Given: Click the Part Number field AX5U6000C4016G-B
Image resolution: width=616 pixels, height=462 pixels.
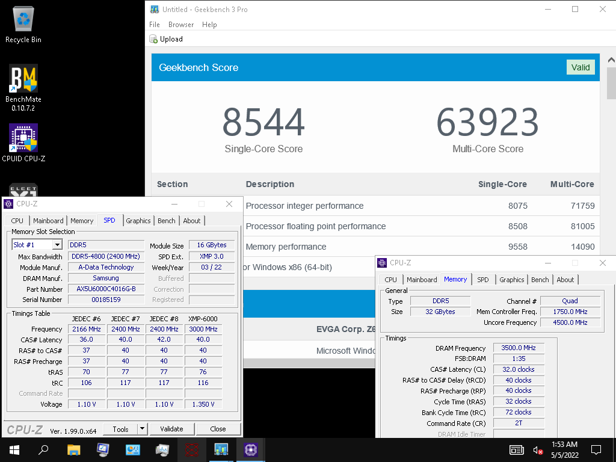Looking at the screenshot, I should click(x=106, y=289).
